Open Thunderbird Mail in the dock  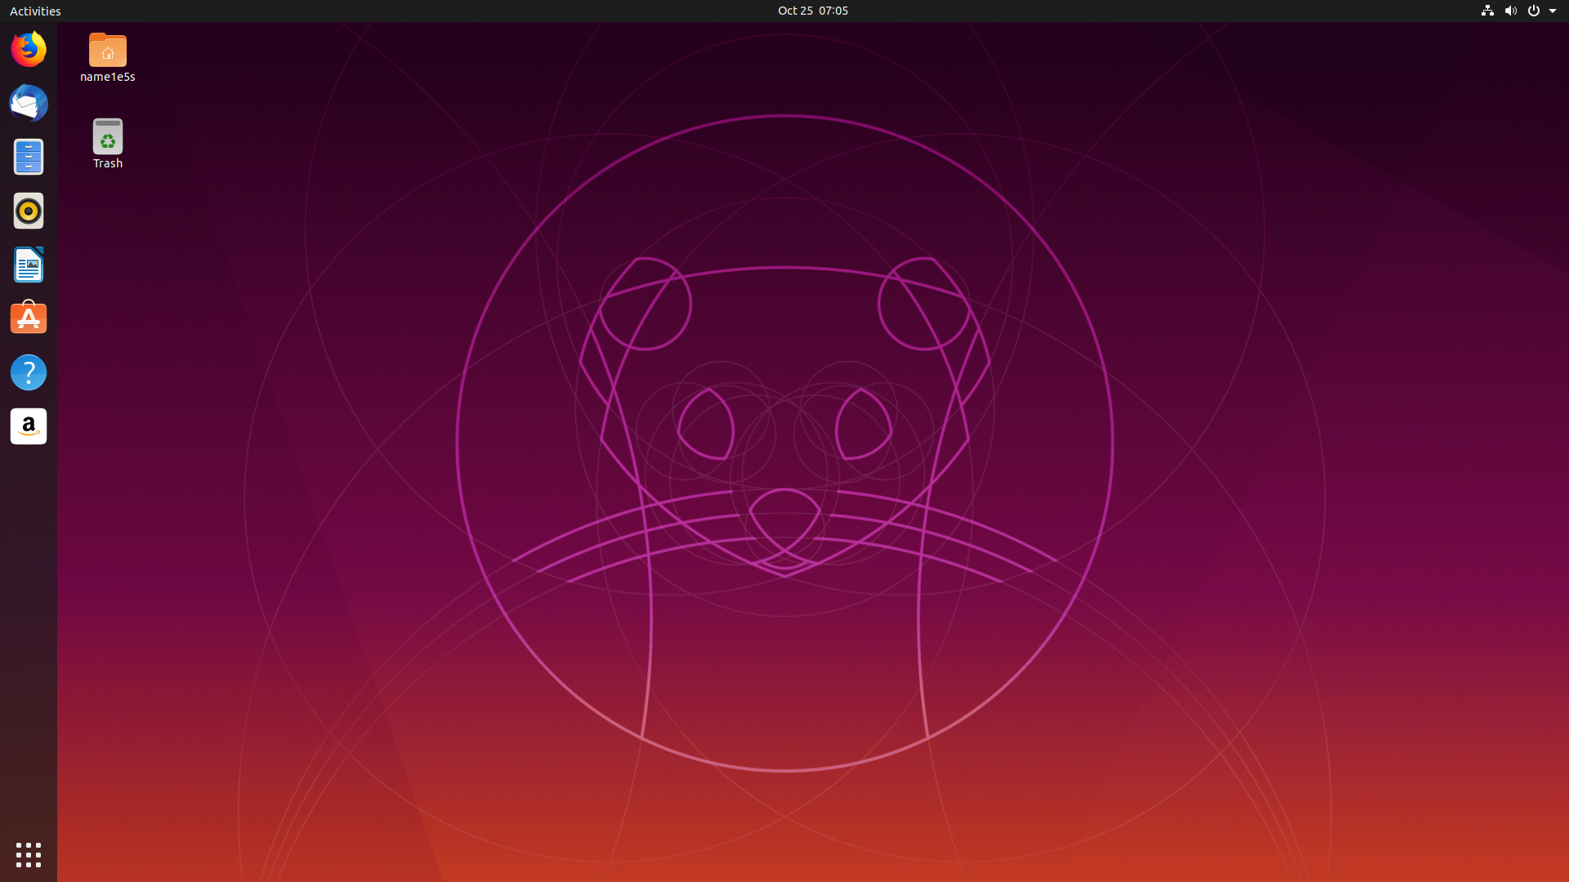click(29, 104)
